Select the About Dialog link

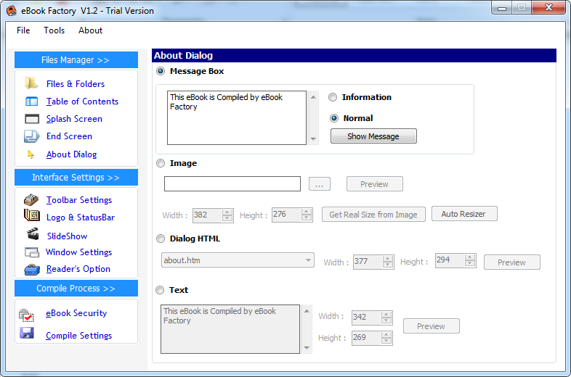(71, 154)
